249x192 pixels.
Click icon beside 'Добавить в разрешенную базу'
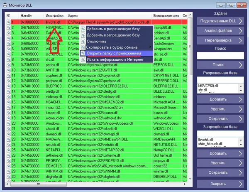point(83,29)
